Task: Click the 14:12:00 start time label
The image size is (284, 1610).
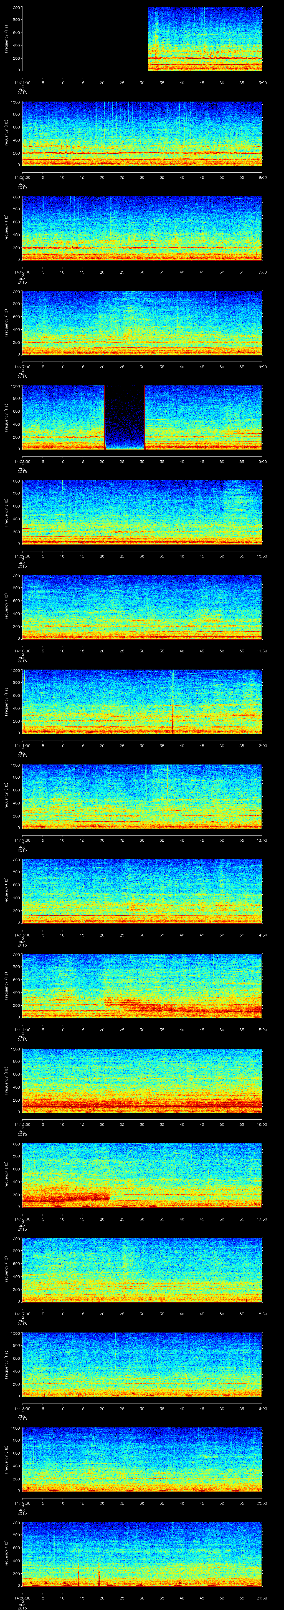Action: click(22, 840)
